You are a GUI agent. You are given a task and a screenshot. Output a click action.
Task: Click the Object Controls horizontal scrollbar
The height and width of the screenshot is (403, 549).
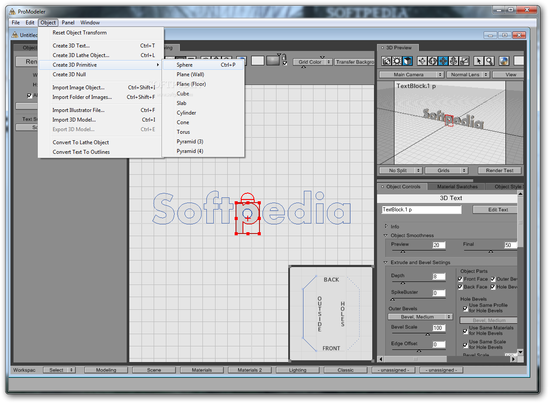point(447,359)
